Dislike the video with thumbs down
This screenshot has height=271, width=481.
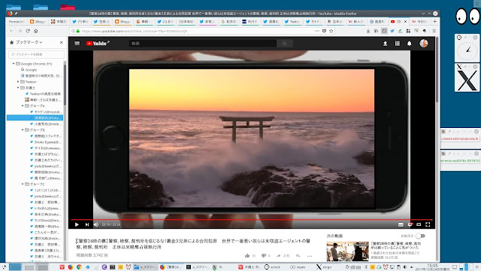(x=264, y=255)
